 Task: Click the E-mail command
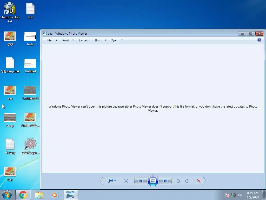click(x=83, y=40)
